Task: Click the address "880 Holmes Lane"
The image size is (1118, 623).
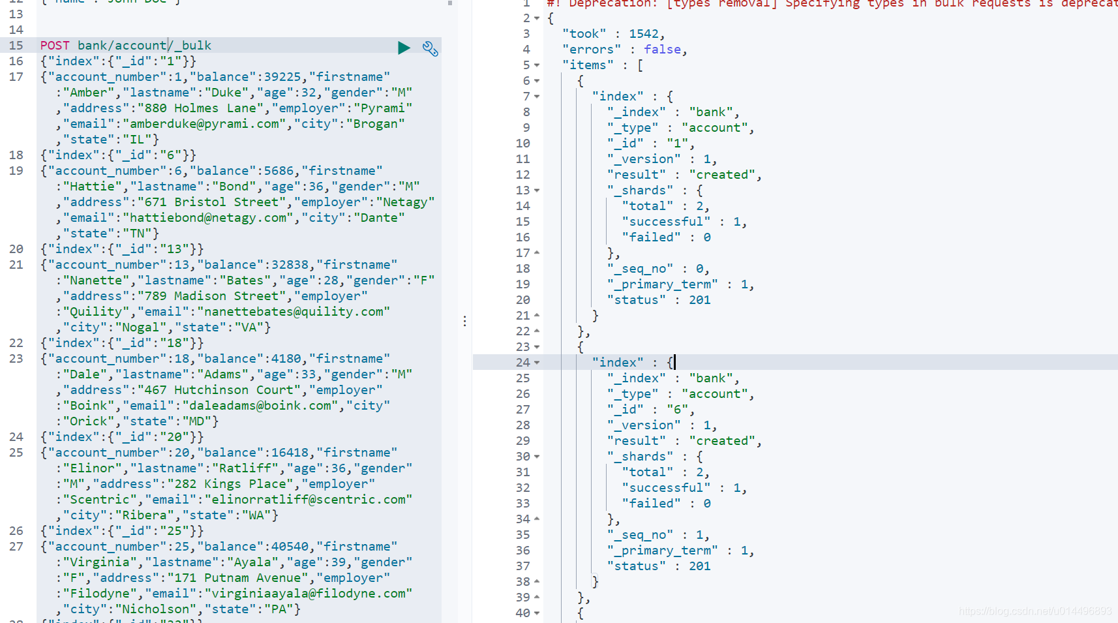Action: click(200, 108)
